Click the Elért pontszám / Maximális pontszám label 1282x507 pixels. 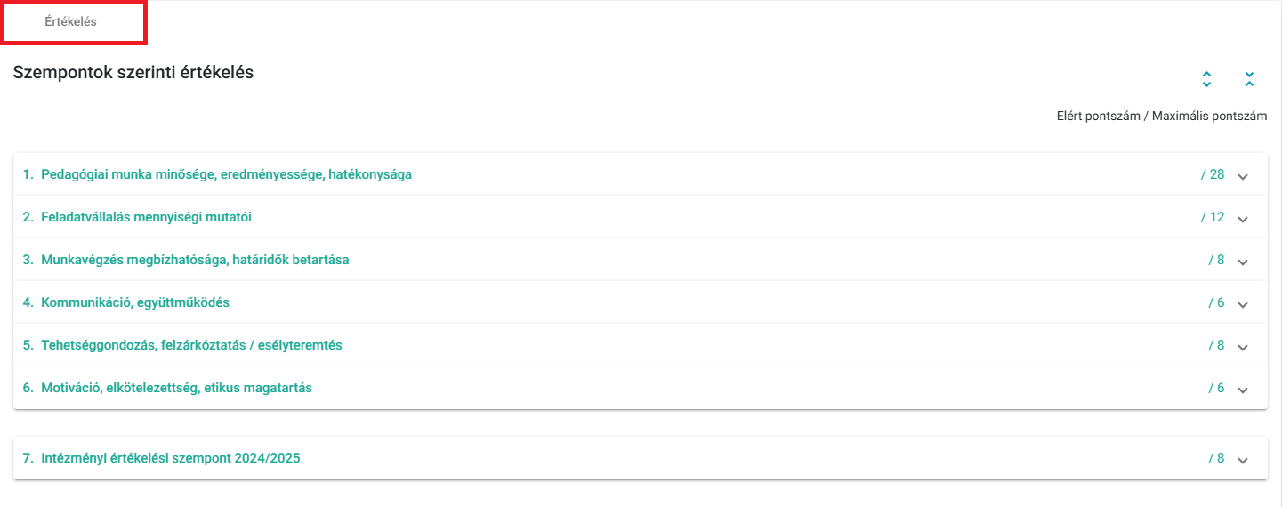pyautogui.click(x=1162, y=117)
